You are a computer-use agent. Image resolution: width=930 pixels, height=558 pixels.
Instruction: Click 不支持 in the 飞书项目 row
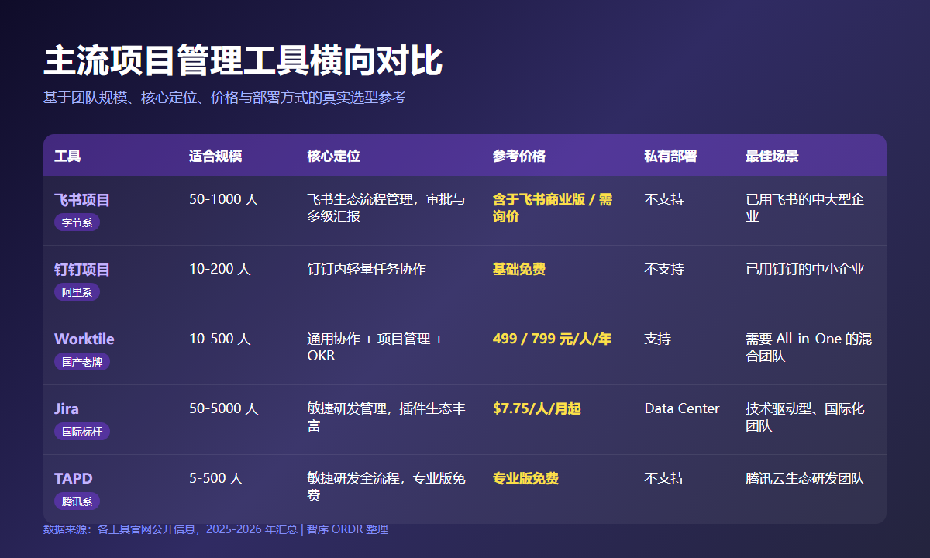click(664, 199)
